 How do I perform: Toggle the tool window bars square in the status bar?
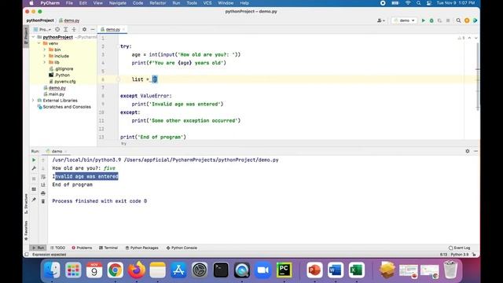(27, 255)
